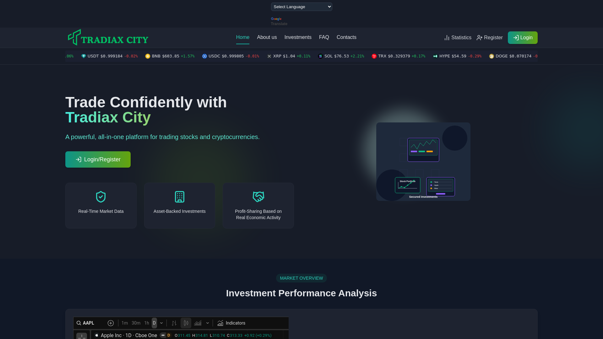This screenshot has width=603, height=339.
Task: Switch to bars chart style
Action: [x=174, y=323]
